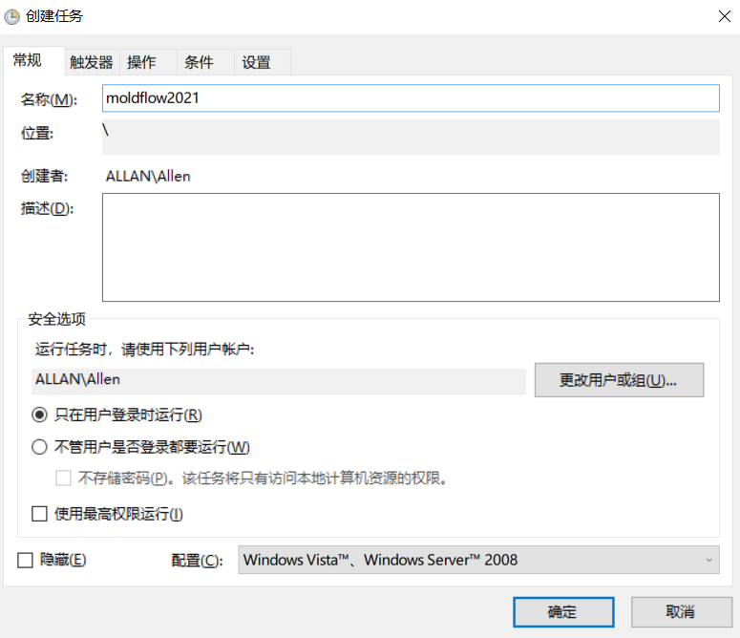Image resolution: width=740 pixels, height=638 pixels.
Task: Click inside the 描述 text area
Action: (411, 247)
